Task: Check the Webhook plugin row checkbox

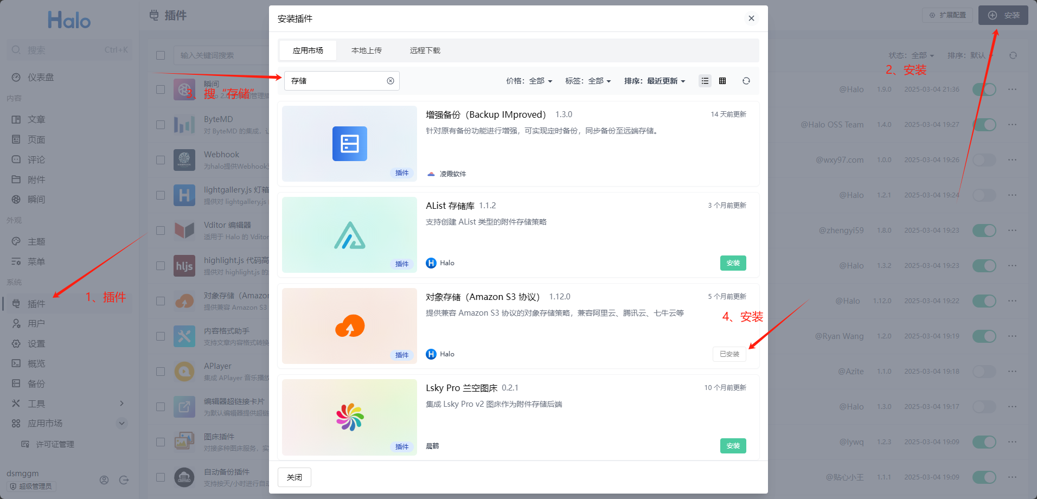Action: [x=161, y=160]
